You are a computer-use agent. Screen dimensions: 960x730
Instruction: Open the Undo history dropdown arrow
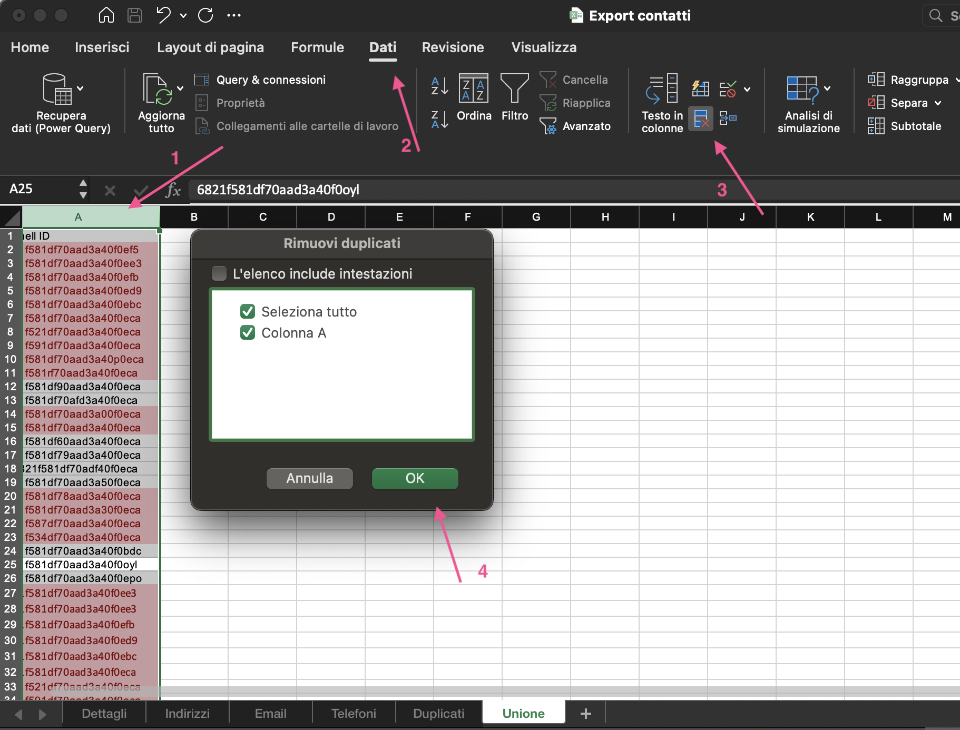point(183,16)
